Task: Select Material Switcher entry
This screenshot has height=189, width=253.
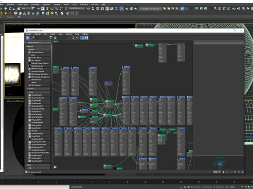Action: click(x=40, y=66)
